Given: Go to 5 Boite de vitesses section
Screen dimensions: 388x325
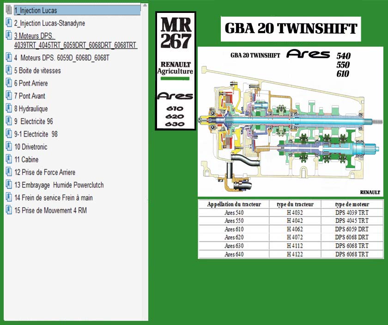Looking at the screenshot, I should pyautogui.click(x=37, y=71).
